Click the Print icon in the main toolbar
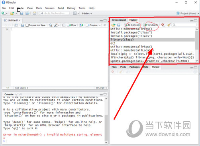The image size is (200, 146). click(x=35, y=13)
